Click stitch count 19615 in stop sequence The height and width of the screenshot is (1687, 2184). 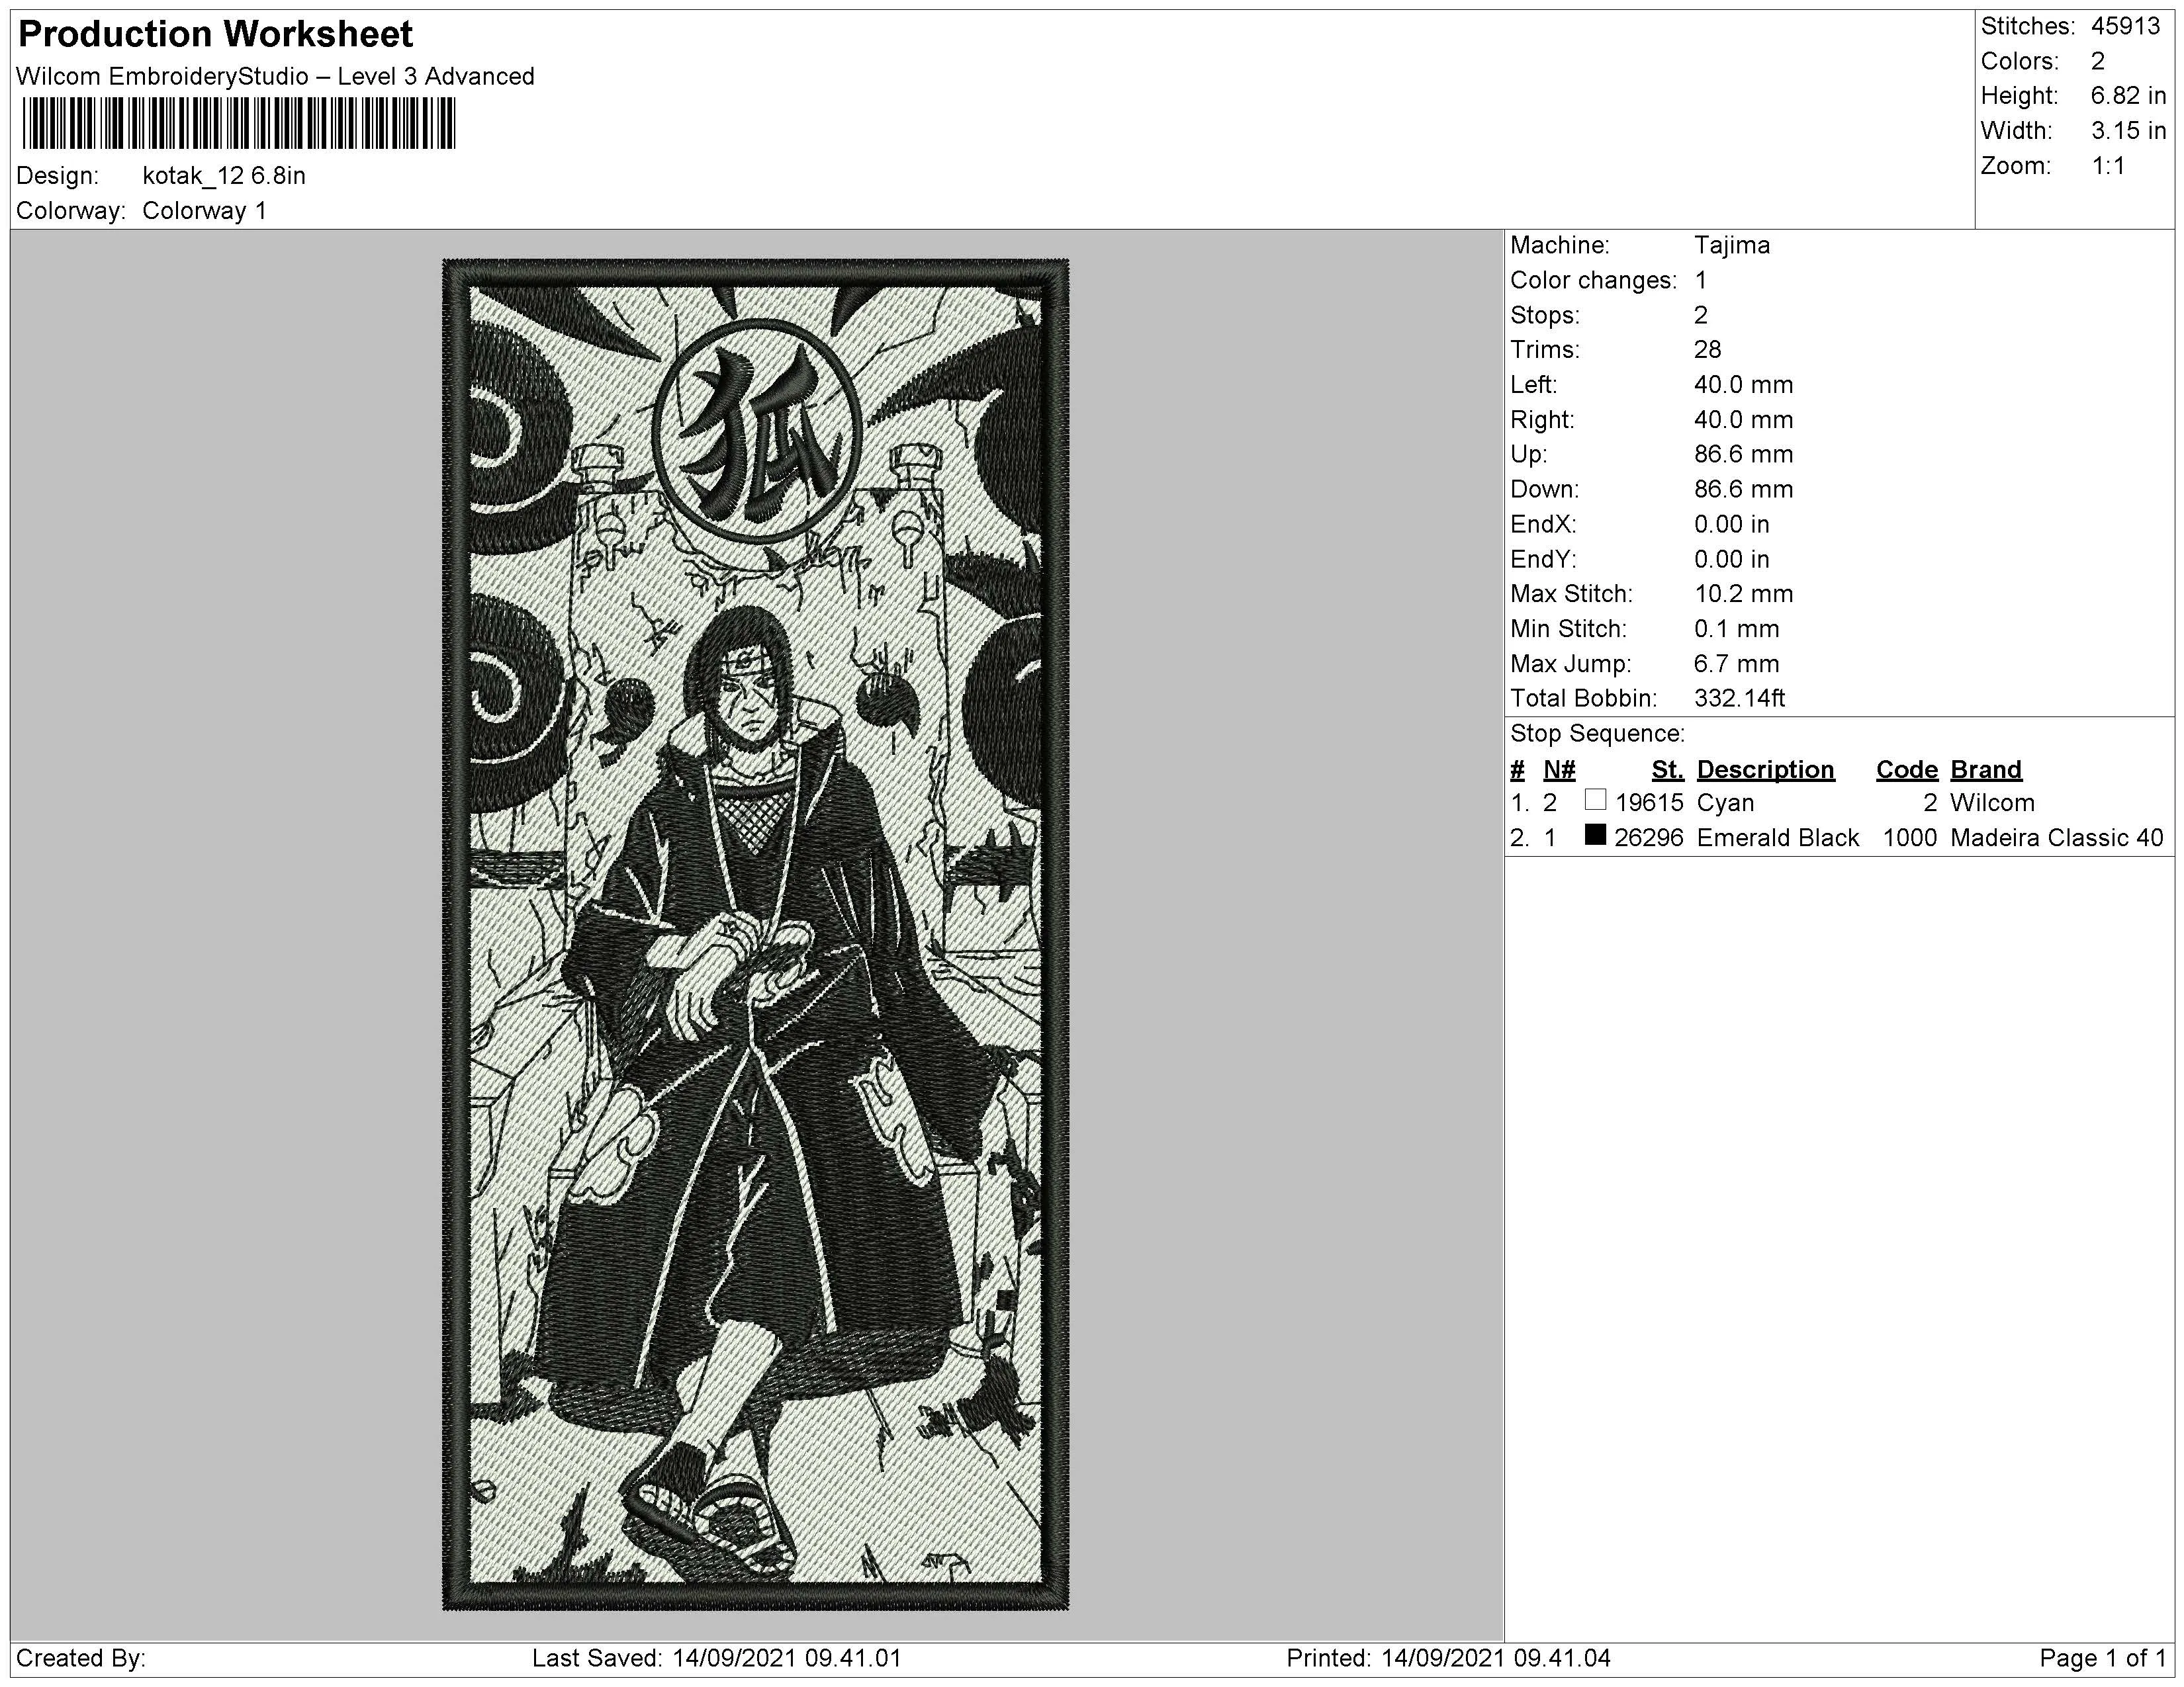[1650, 804]
